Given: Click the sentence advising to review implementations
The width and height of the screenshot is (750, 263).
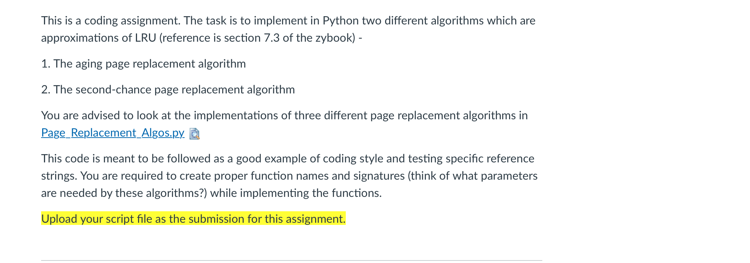Looking at the screenshot, I should (x=284, y=115).
